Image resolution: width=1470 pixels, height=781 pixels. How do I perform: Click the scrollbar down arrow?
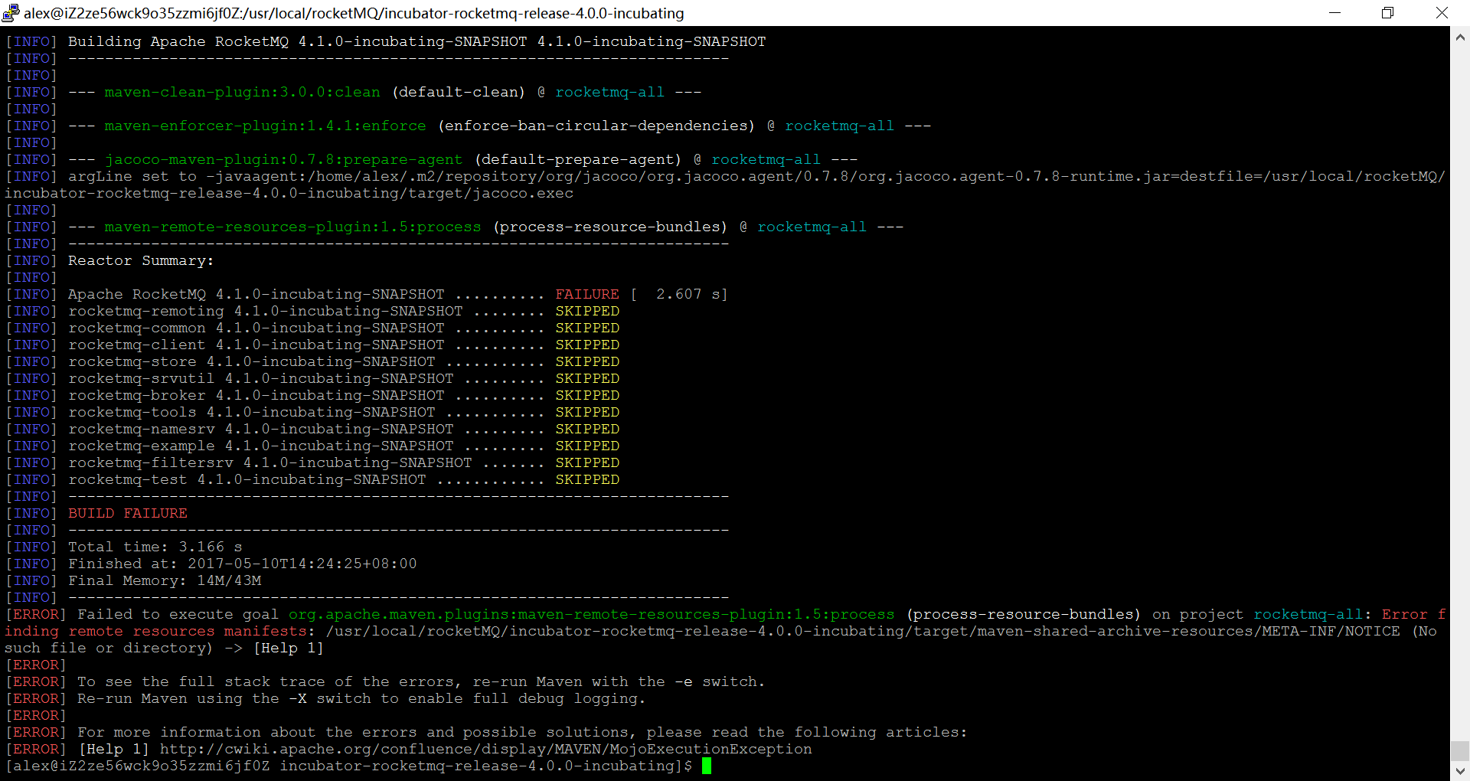[1460, 771]
